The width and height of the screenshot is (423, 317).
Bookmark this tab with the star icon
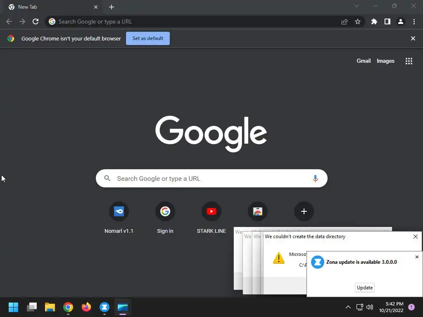pyautogui.click(x=358, y=21)
